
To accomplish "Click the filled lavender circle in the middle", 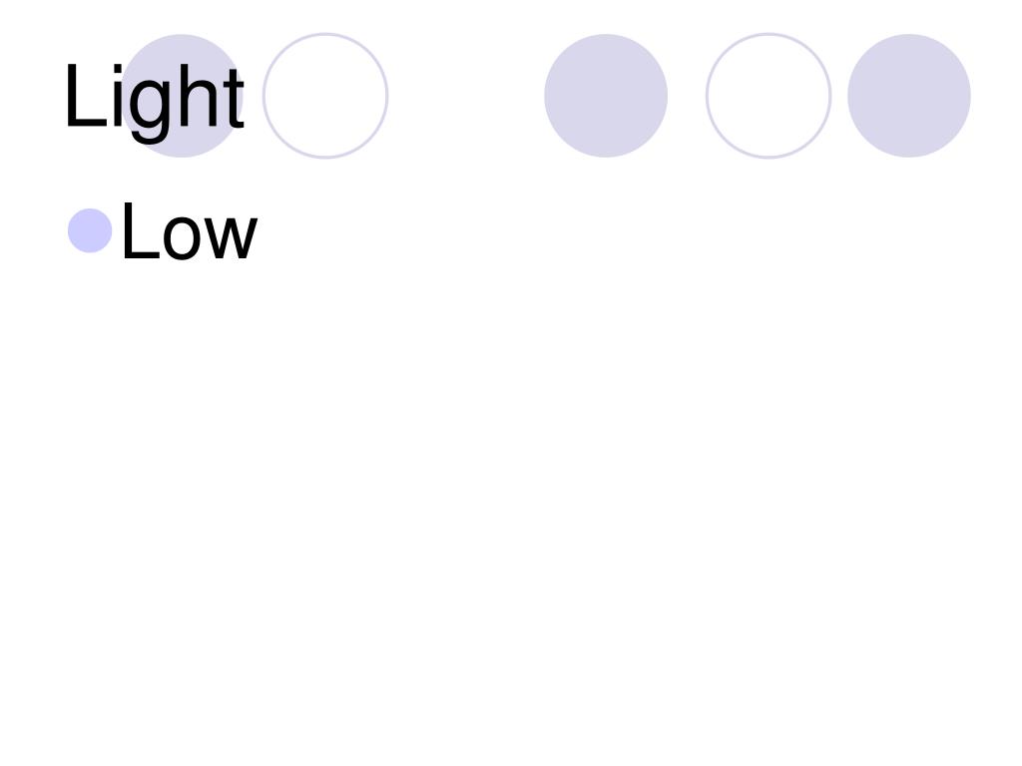I will 606,96.
